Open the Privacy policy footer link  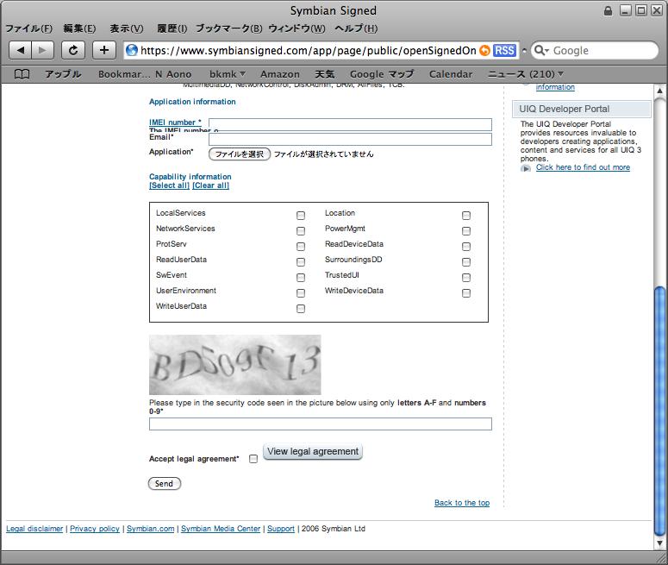[95, 529]
